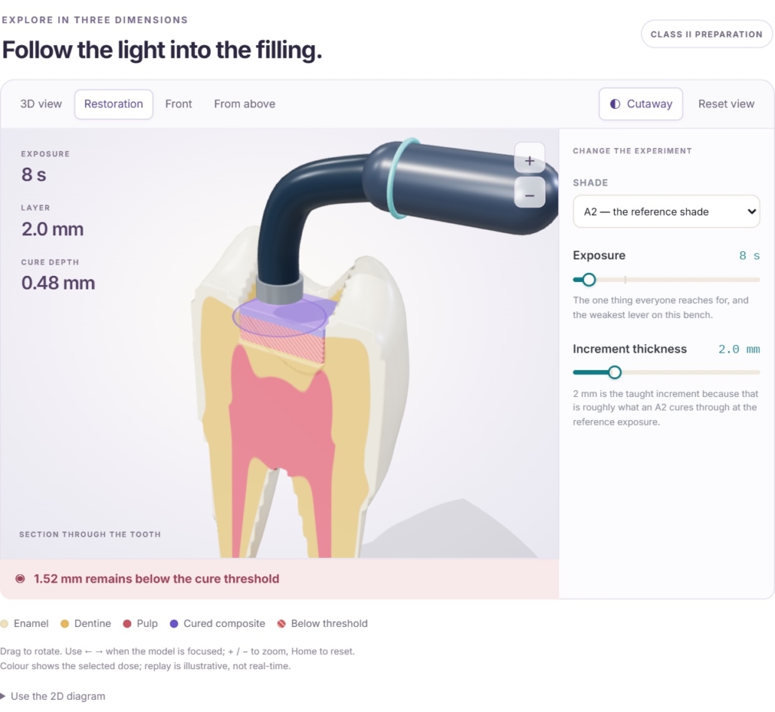This screenshot has height=712, width=775.
Task: Click the 'Increment thickness' label
Action: coord(630,349)
